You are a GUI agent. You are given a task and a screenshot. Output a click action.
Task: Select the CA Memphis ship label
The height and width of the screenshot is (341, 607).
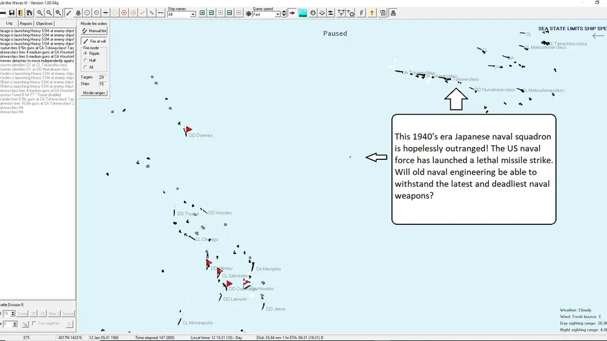tap(268, 269)
